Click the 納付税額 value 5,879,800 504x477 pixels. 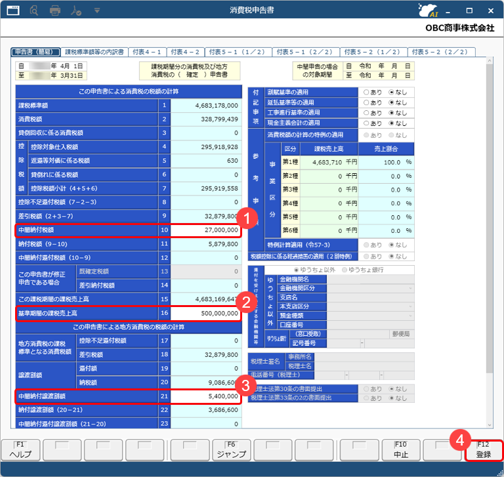pos(205,244)
